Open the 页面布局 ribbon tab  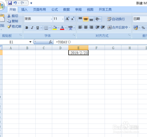39,9
